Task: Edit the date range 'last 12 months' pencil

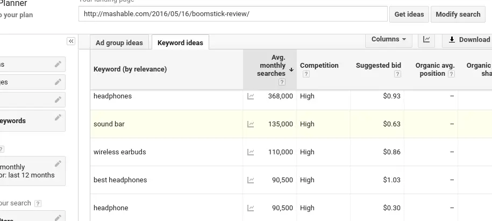Action: (x=58, y=163)
